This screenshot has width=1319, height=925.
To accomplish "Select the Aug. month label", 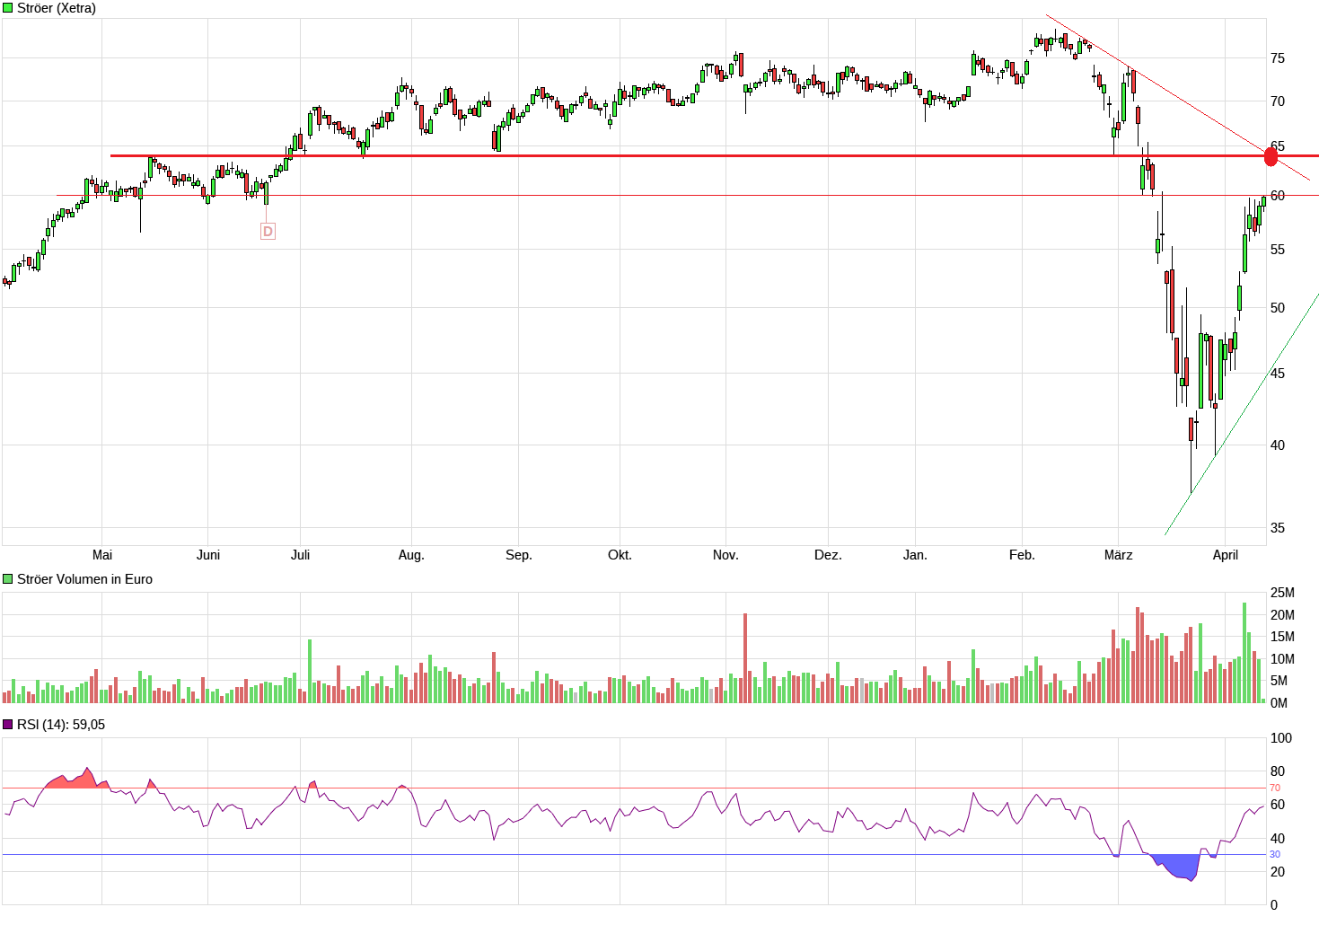I will (x=411, y=555).
